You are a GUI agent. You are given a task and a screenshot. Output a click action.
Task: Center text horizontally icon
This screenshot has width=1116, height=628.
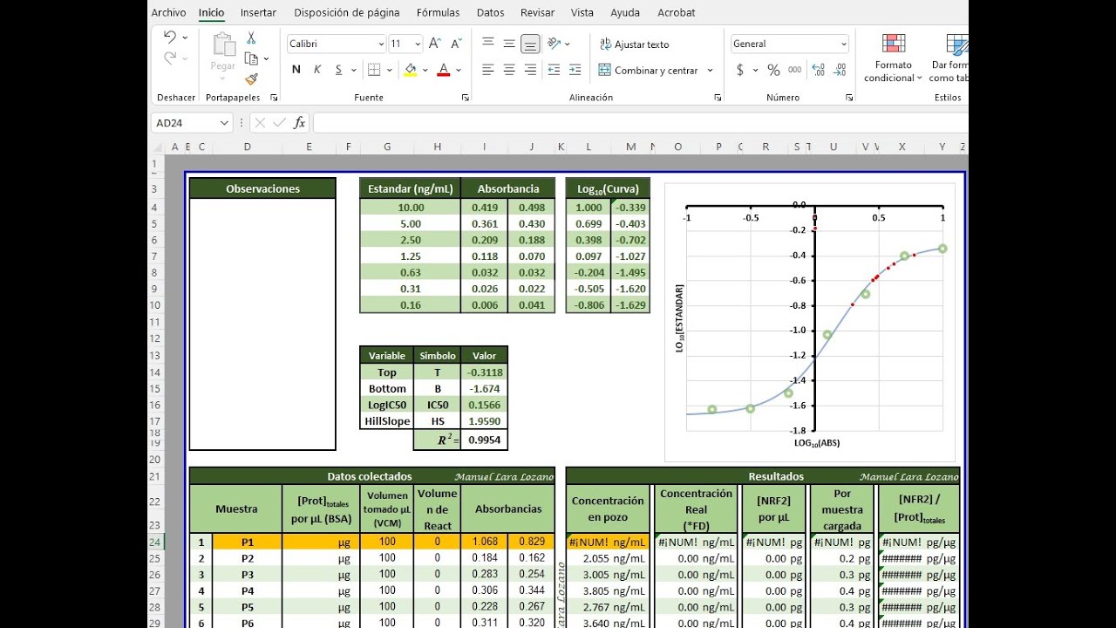point(509,70)
